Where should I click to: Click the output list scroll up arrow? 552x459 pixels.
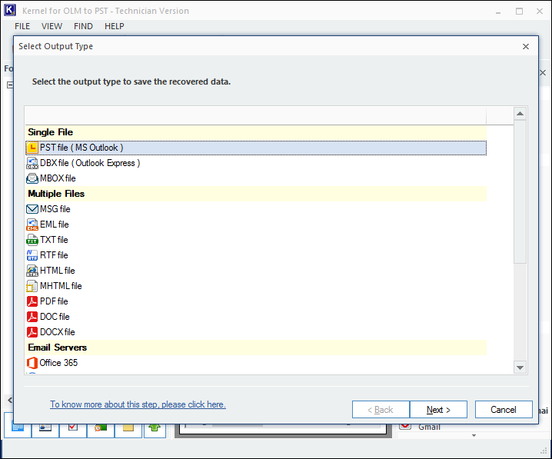pyautogui.click(x=520, y=113)
